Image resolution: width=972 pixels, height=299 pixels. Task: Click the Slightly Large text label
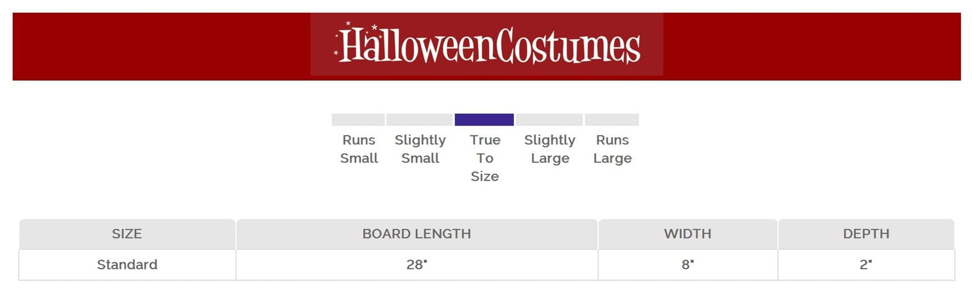point(550,149)
